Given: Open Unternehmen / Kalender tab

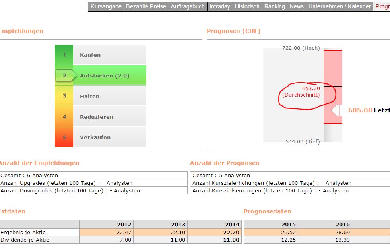Looking at the screenshot, I should pyautogui.click(x=340, y=7).
